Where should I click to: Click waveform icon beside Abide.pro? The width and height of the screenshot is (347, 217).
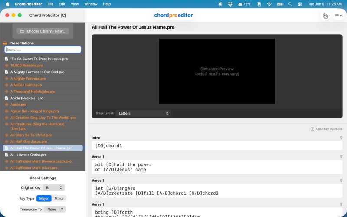tap(7, 105)
